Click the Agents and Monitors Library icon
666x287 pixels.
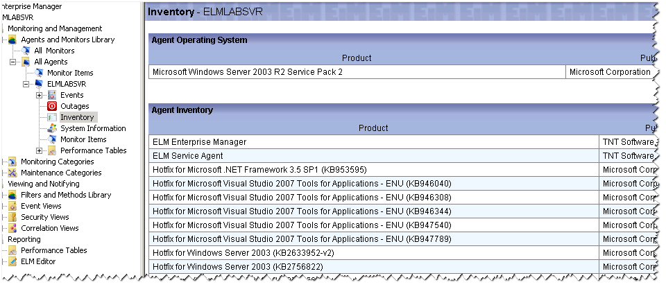pos(12,40)
